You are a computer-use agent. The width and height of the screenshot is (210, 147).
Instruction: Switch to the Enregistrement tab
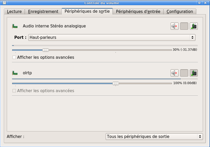coord(43,11)
